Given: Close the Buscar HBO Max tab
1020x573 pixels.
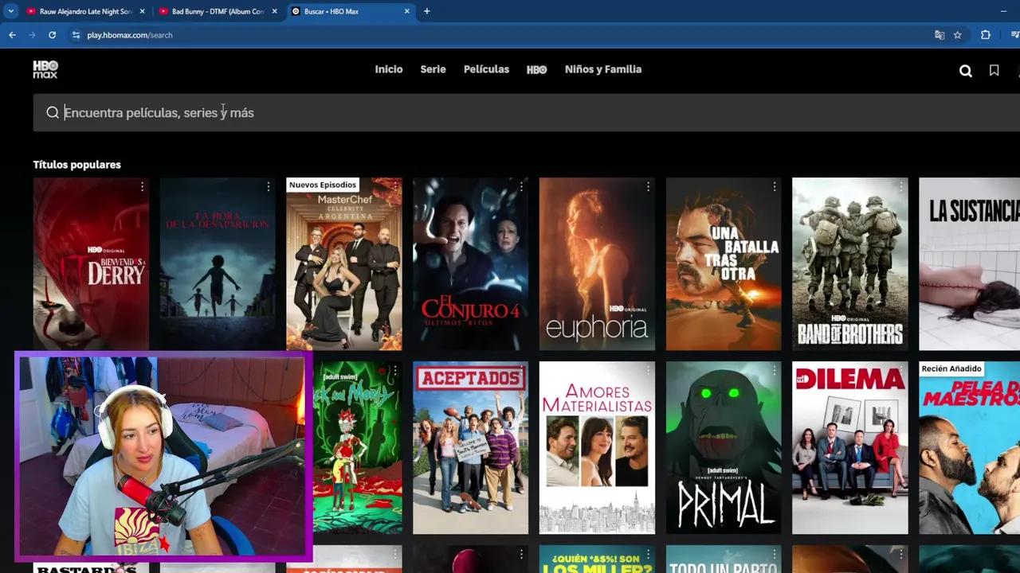Looking at the screenshot, I should pos(407,11).
